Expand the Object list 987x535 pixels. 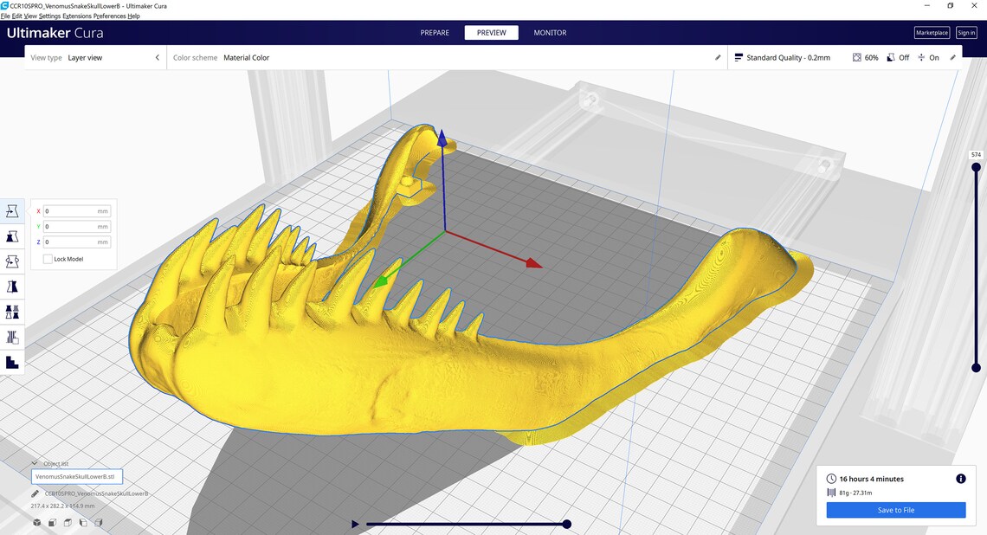tap(35, 463)
